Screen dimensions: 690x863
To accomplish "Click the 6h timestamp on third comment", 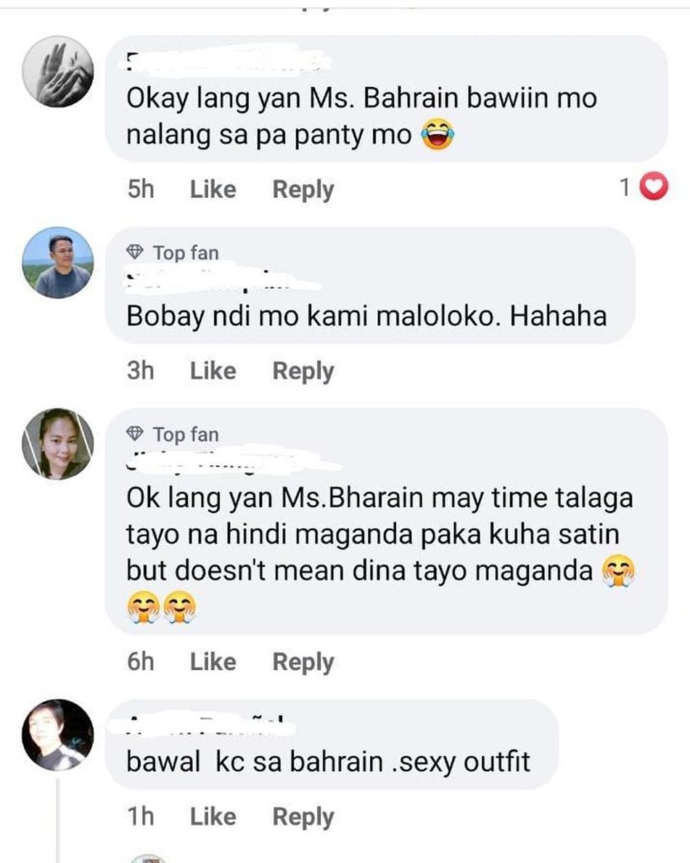I will (x=141, y=662).
